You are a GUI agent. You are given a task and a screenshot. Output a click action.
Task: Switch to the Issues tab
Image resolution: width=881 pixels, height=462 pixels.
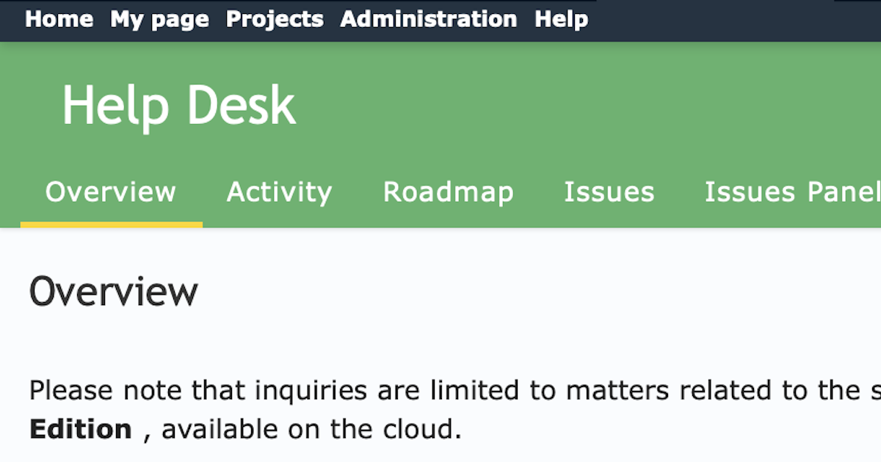click(x=609, y=192)
